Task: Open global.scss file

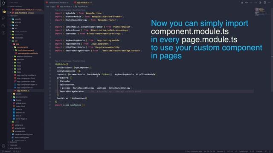Action: tap(21, 103)
